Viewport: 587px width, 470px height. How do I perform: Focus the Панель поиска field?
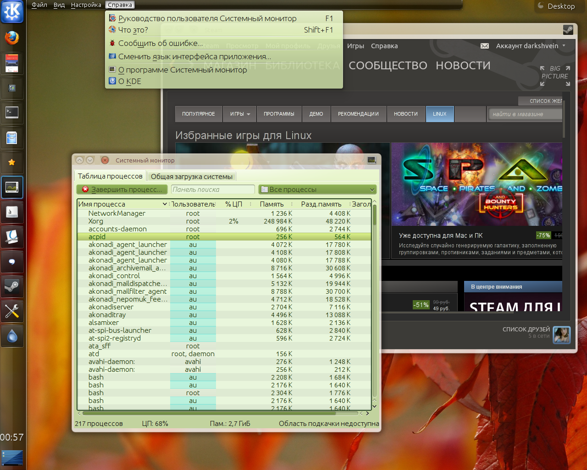[x=213, y=190]
